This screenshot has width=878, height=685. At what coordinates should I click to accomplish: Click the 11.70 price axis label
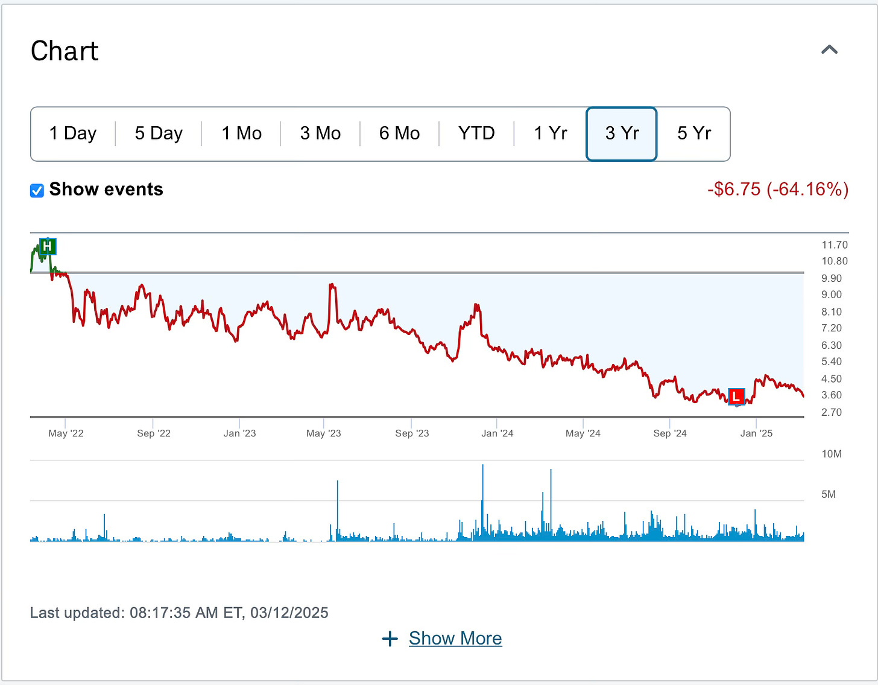pos(835,245)
